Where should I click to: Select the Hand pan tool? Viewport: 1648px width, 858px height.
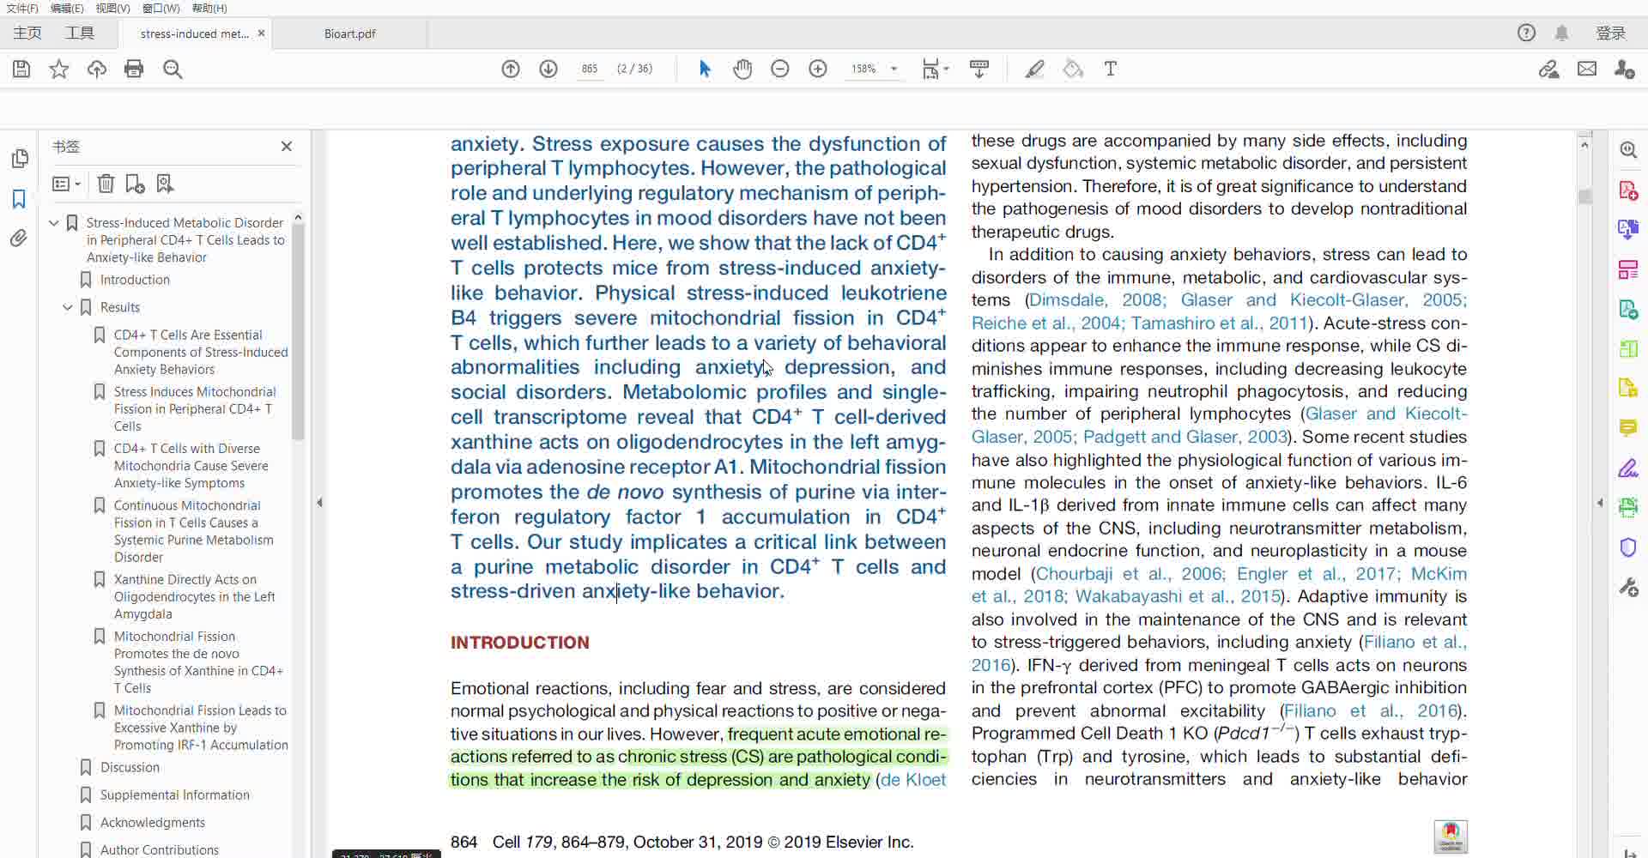pyautogui.click(x=742, y=69)
